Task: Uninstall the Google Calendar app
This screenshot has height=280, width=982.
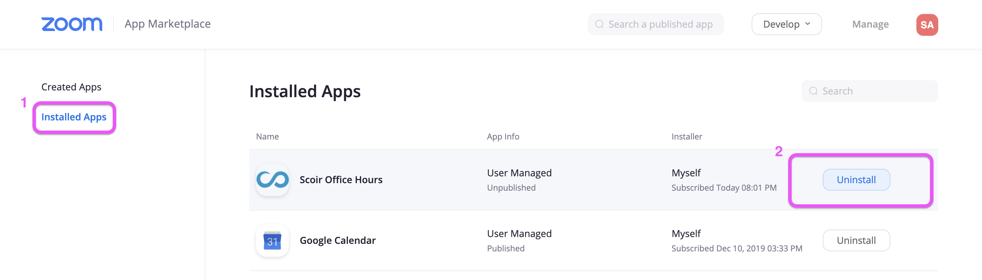Action: pos(856,240)
